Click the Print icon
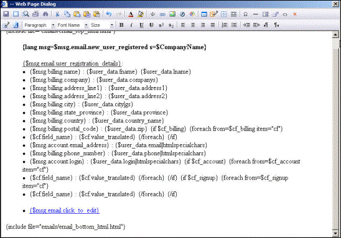The image size is (341, 238). (35, 14)
